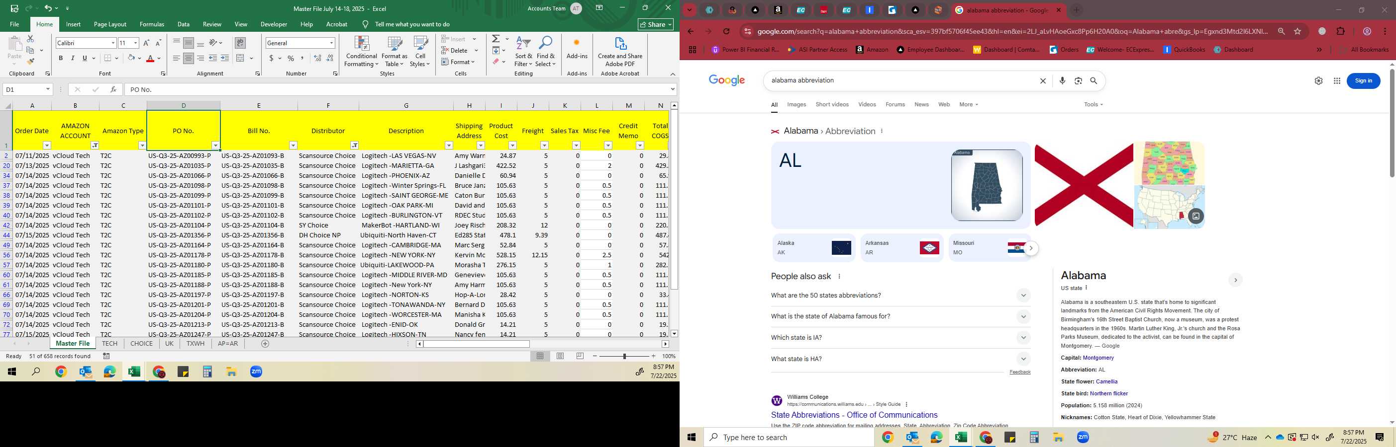Open the Acrobat ribbon tab
Viewport: 1396px width, 447px height.
(x=336, y=24)
